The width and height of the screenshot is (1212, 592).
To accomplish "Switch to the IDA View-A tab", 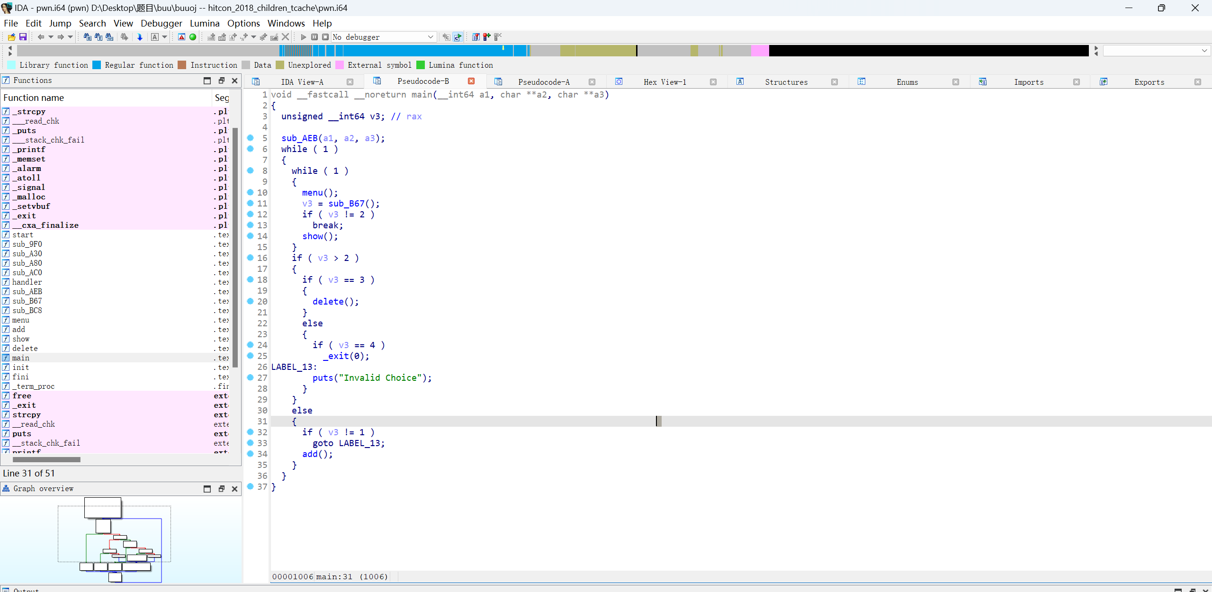I will click(302, 82).
